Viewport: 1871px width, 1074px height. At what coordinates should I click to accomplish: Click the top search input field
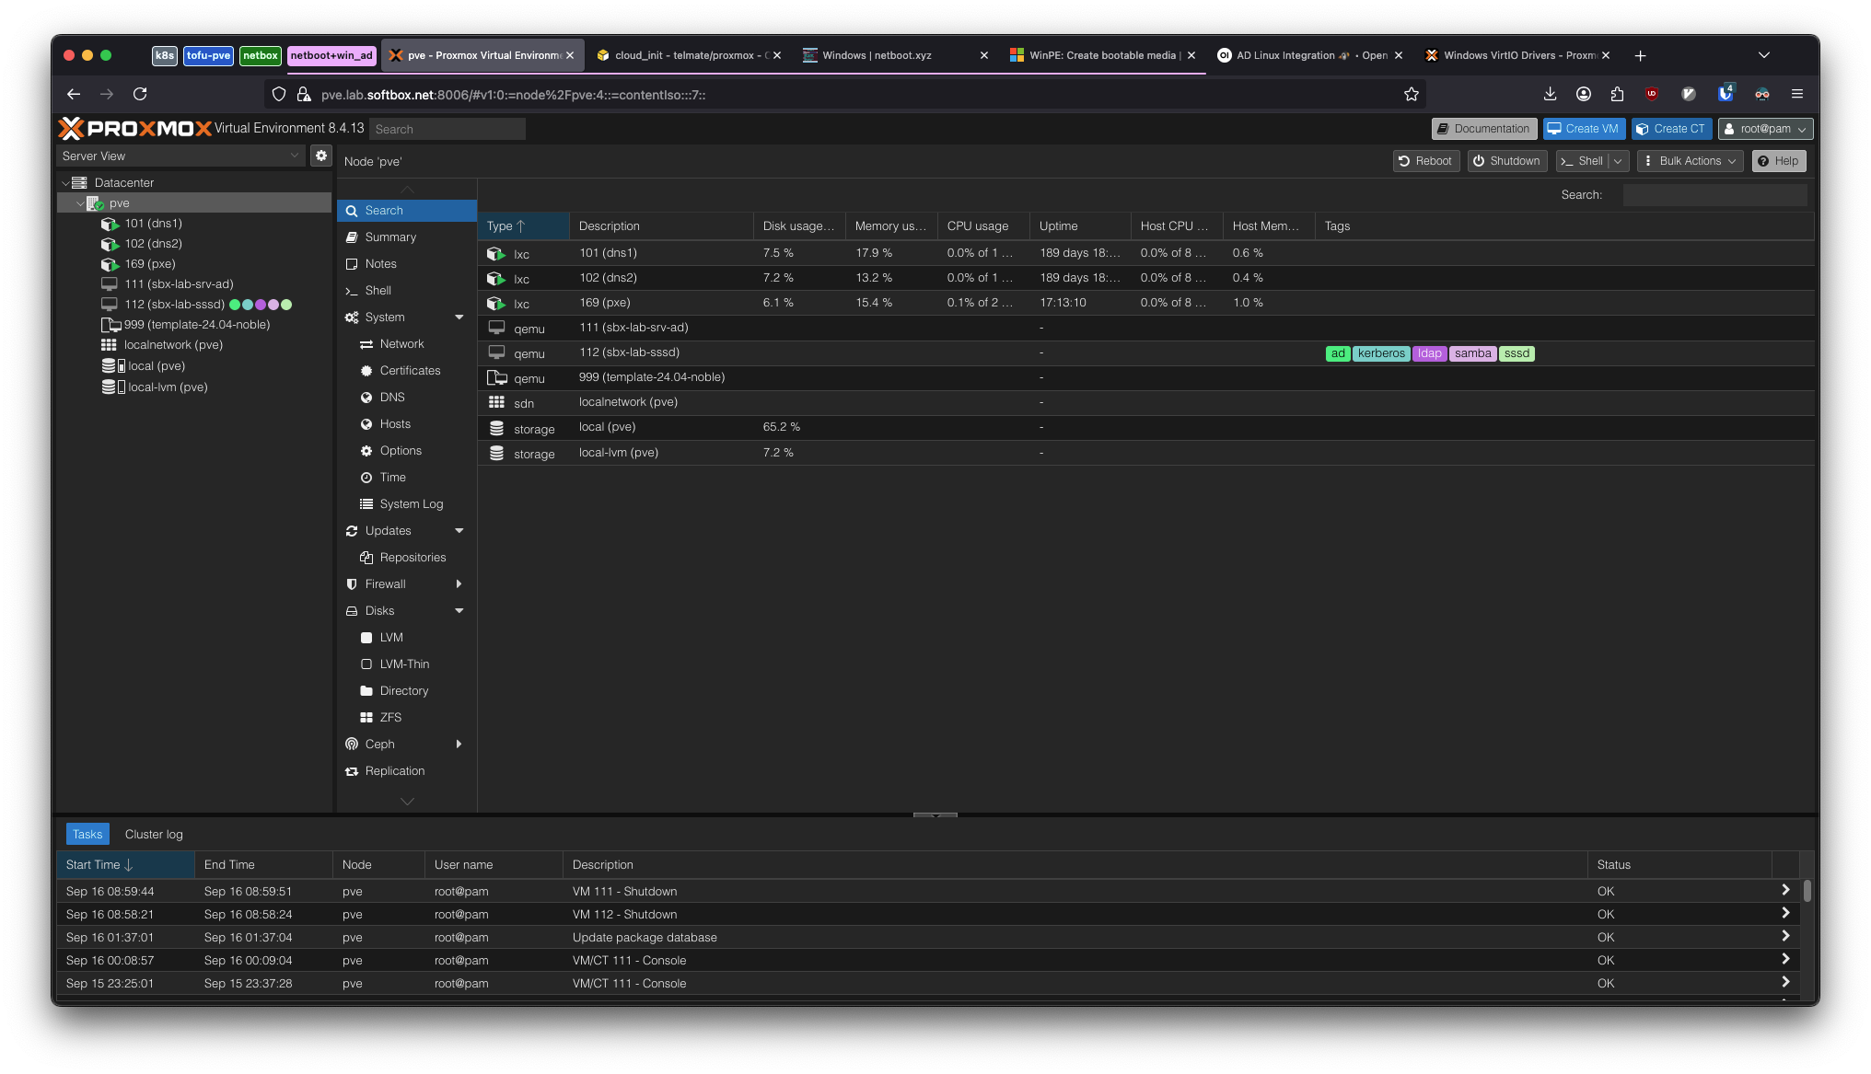[447, 128]
